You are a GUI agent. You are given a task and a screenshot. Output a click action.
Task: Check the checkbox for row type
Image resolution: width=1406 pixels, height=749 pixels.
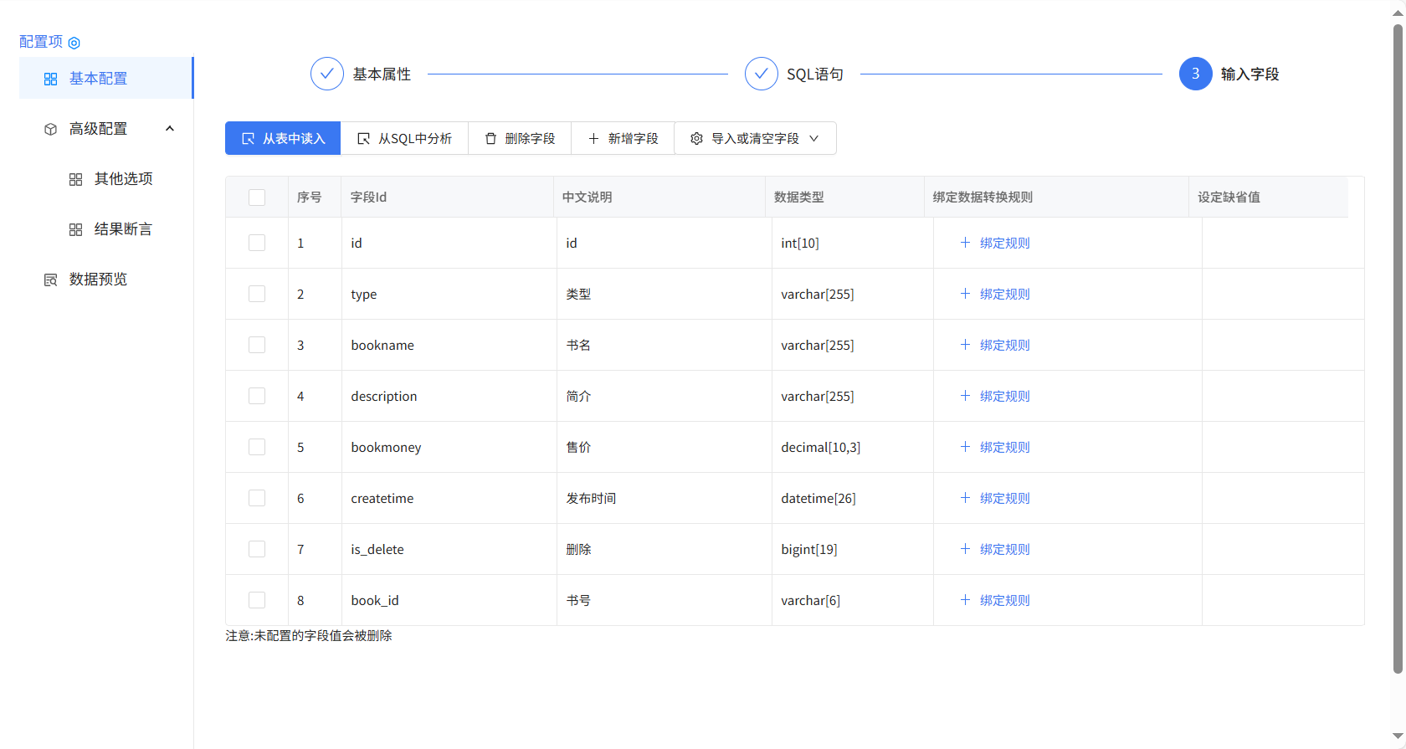[257, 294]
